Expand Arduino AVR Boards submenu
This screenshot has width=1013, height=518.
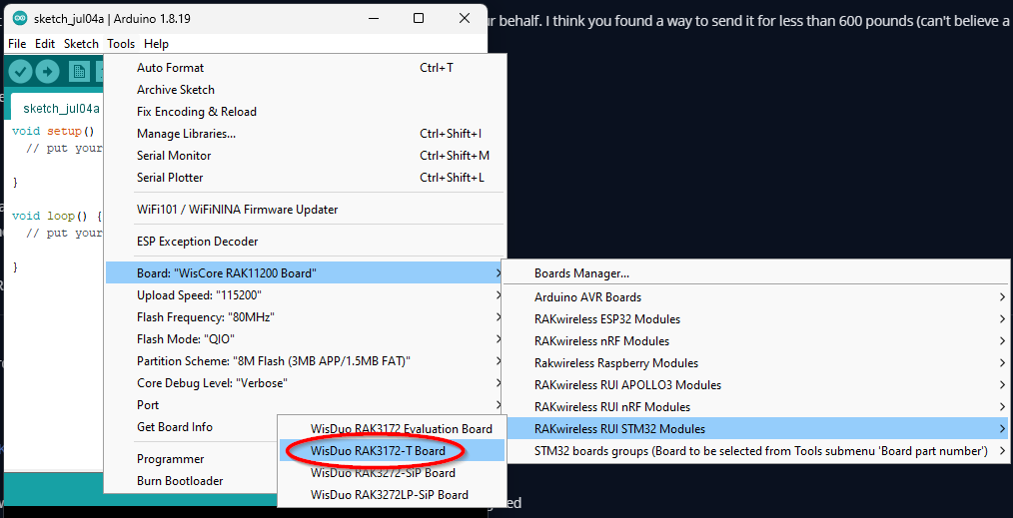coord(587,297)
